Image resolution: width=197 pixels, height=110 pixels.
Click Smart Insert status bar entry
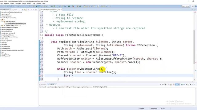[154, 108]
